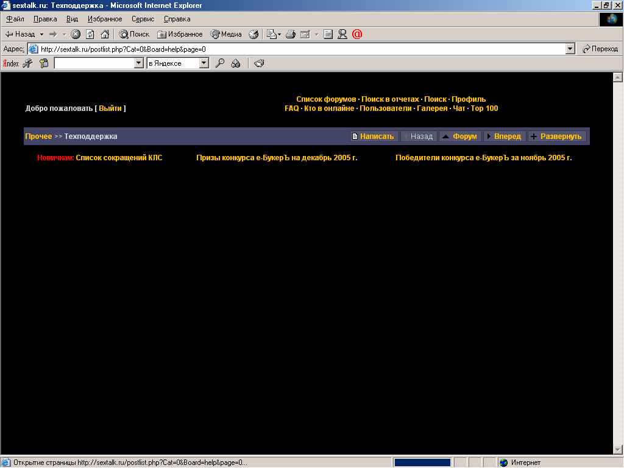Viewport: 624px width, 468px height.
Task: Click inside the Yandex search text field
Action: pyautogui.click(x=94, y=63)
